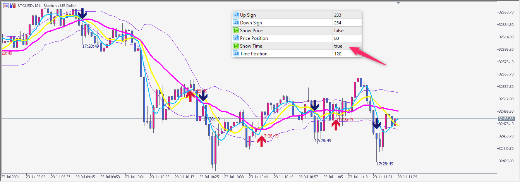Click price scale value 32537.40
The image size is (520, 182).
tap(506, 86)
